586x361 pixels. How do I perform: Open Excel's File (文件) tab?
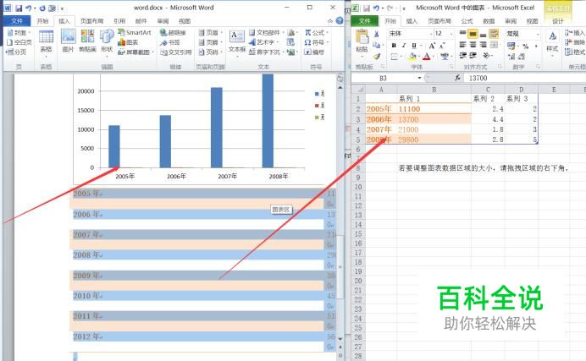coord(364,21)
